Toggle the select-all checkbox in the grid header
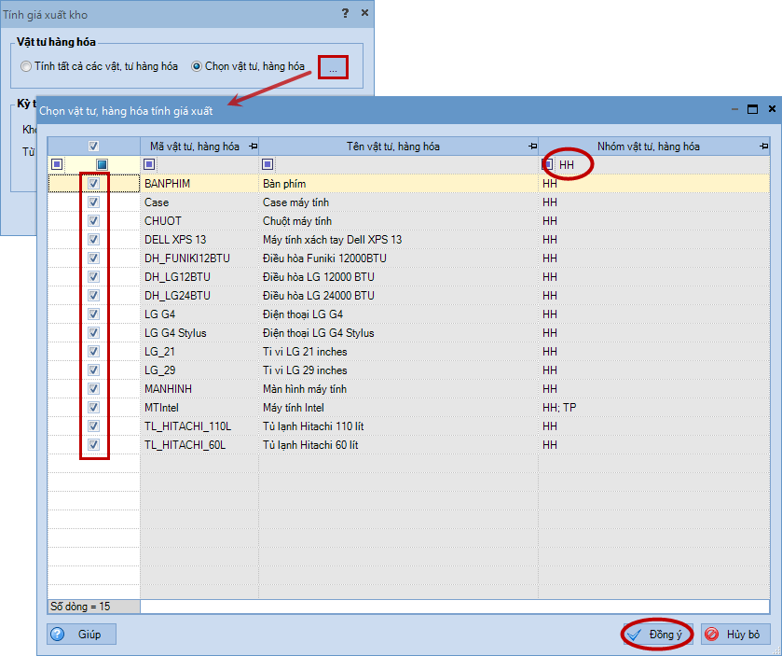Image resolution: width=782 pixels, height=656 pixels. coord(93,147)
